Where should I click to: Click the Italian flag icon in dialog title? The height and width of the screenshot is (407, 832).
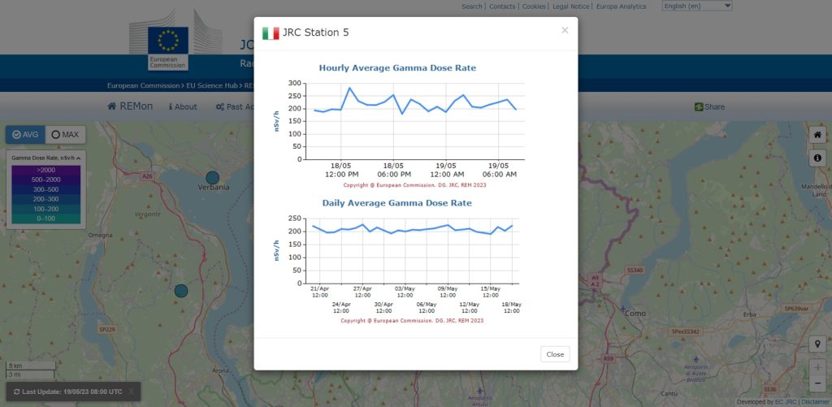271,32
